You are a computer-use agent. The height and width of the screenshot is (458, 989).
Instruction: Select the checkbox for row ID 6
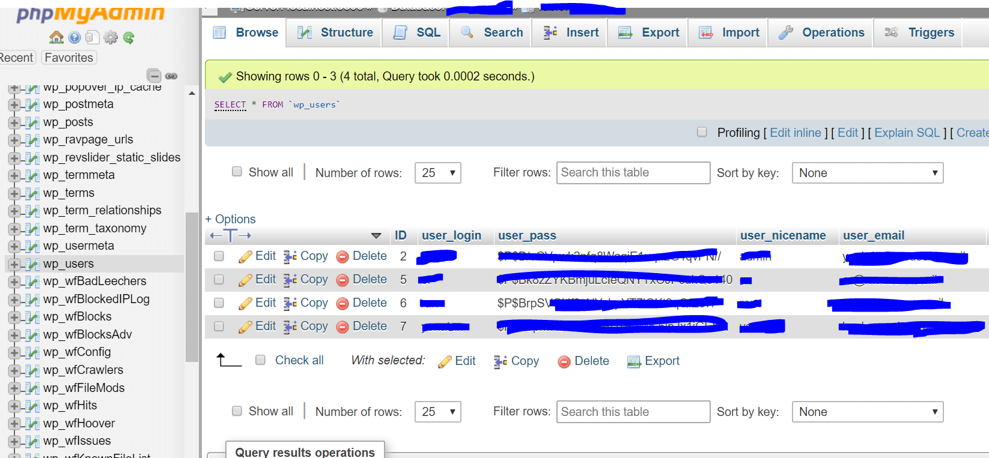coord(219,303)
